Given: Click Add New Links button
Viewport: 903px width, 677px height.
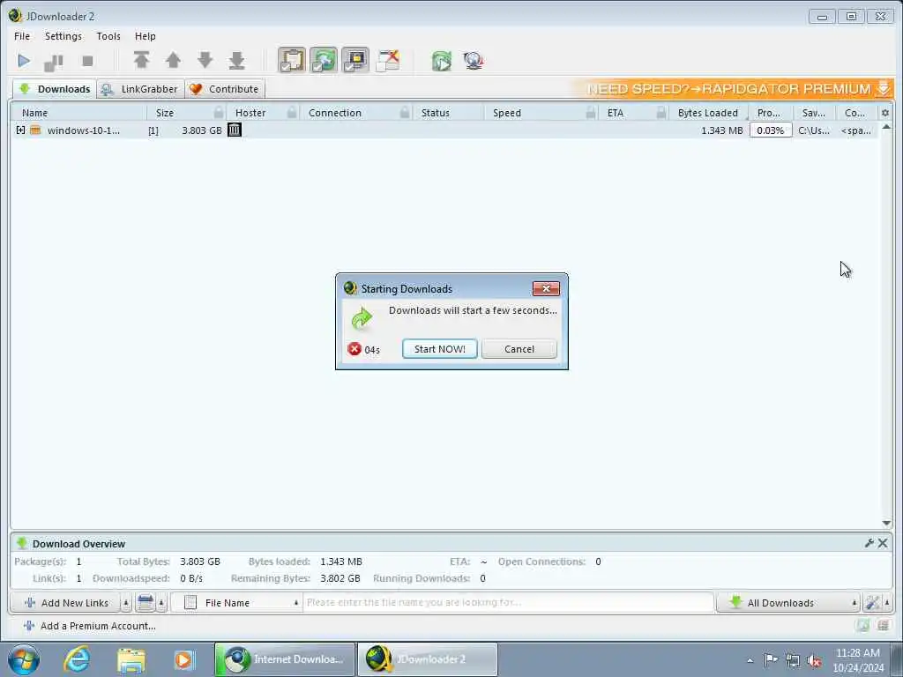Looking at the screenshot, I should 65,603.
